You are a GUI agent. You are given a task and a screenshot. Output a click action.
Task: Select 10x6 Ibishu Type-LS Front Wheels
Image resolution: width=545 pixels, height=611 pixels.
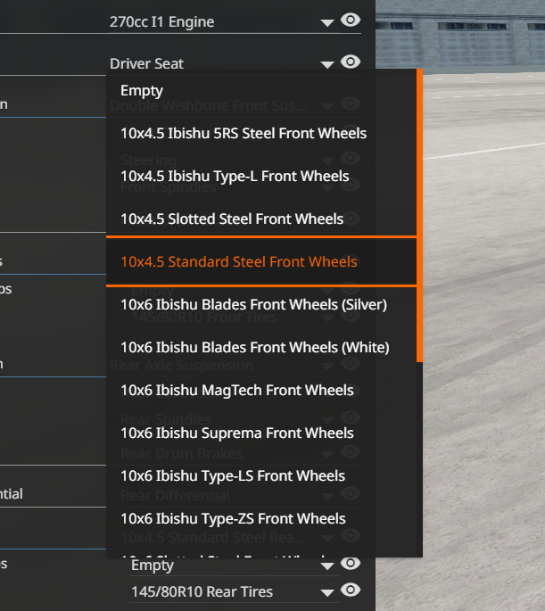click(x=233, y=475)
